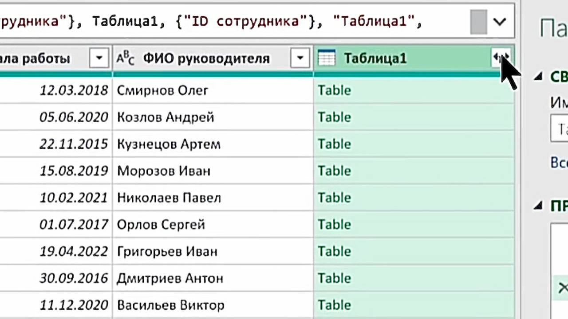568x319 pixels.
Task: Collapse the applied steps section triangle
Action: 538,206
